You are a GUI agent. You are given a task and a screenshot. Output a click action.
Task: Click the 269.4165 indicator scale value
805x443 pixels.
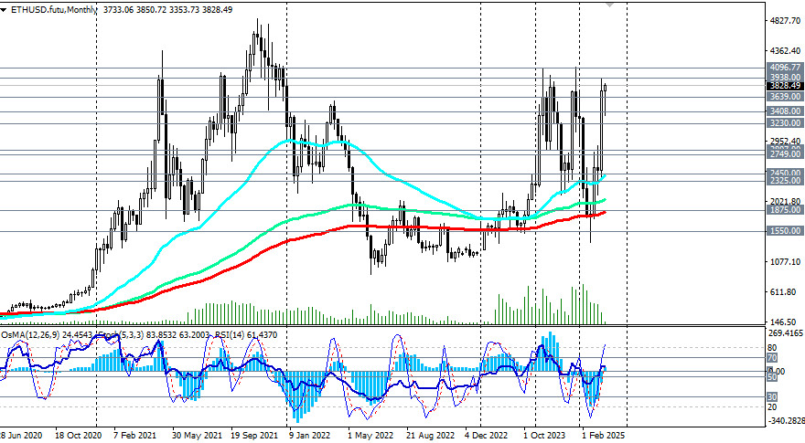click(787, 333)
